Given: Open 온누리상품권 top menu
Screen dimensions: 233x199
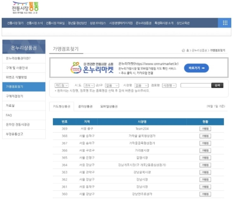Looking at the screenshot, I should tap(144, 23).
